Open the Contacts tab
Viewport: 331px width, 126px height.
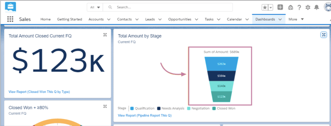pyautogui.click(x=124, y=19)
